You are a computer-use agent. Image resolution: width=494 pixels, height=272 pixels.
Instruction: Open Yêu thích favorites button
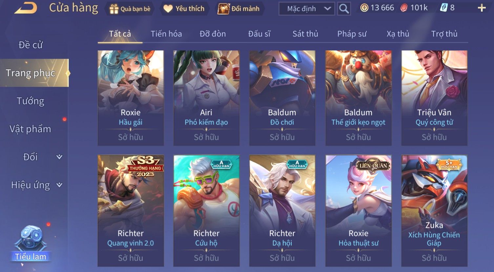click(184, 9)
